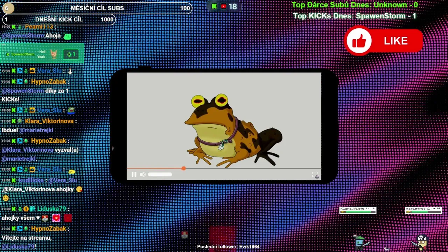This screenshot has height=252, width=448.
Task: Click the @SpawenStorm mention before Ahoja
Action: (23, 36)
